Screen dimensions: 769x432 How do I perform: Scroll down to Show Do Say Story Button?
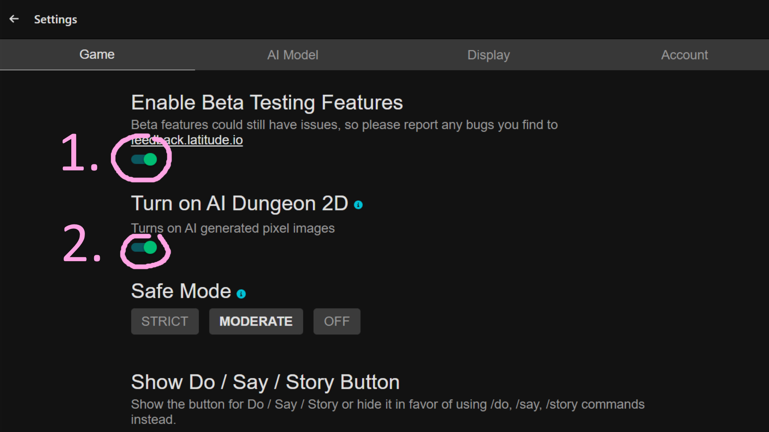(265, 381)
